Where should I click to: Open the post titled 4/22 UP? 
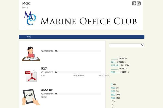point(47,90)
